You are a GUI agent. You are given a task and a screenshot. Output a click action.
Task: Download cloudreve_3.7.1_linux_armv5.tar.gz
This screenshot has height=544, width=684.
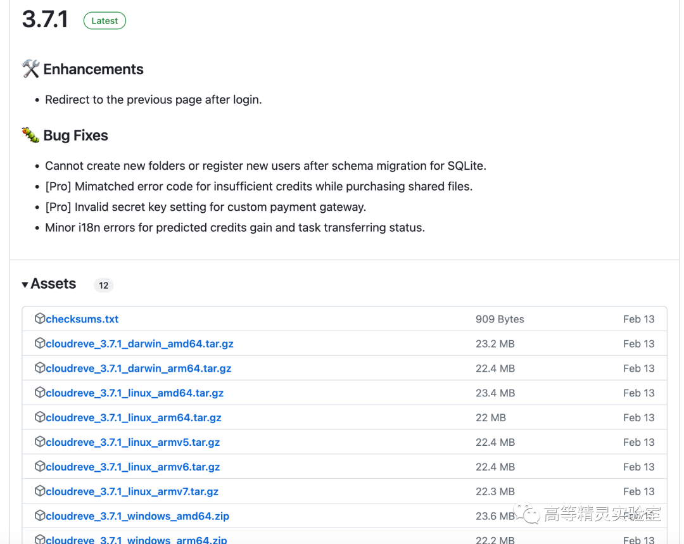132,442
